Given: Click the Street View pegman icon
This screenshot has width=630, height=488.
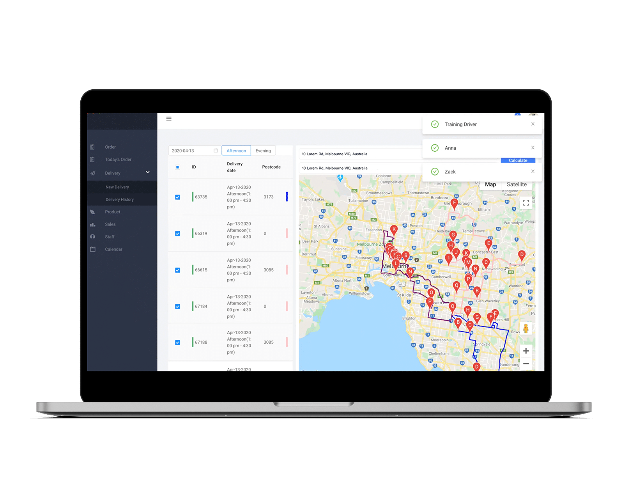Looking at the screenshot, I should click(526, 328).
